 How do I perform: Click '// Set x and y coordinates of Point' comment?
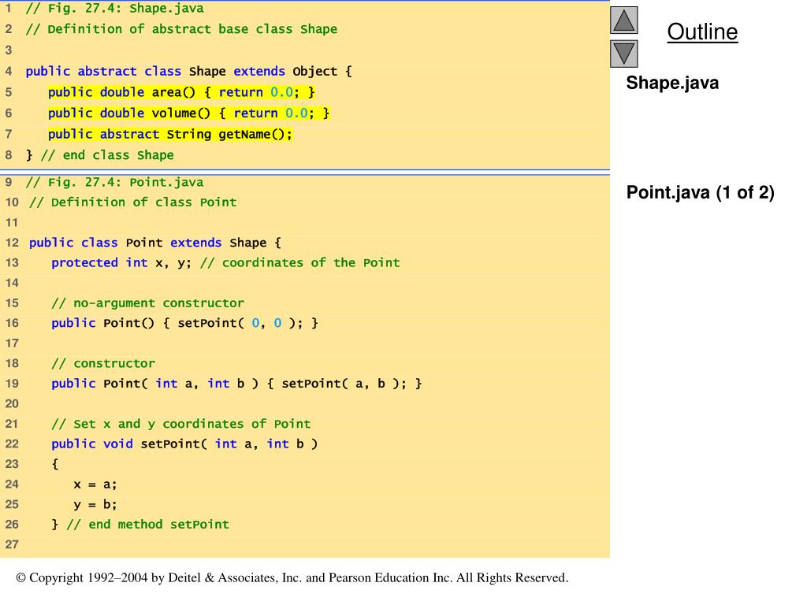click(181, 424)
